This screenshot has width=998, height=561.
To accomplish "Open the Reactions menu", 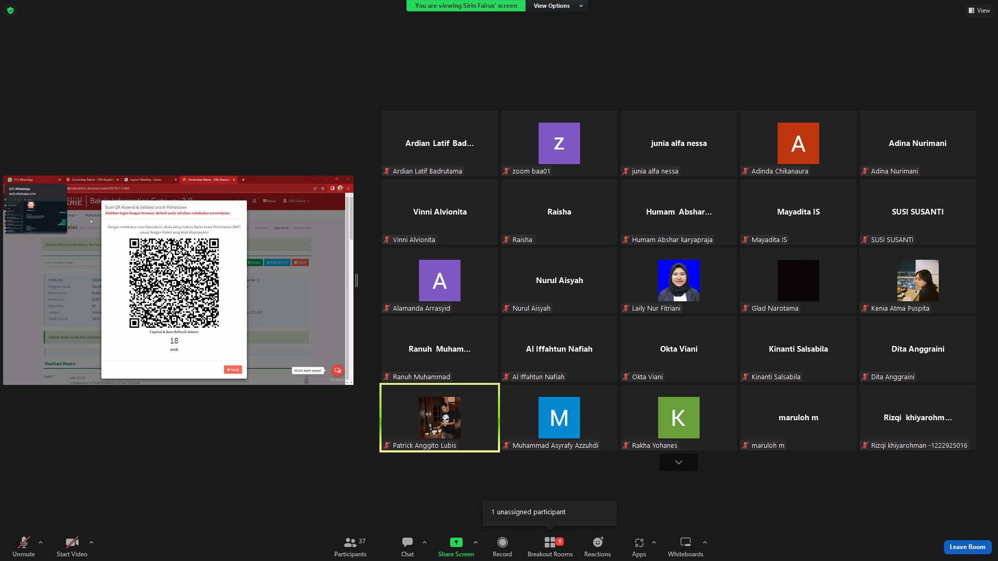I will tap(597, 546).
